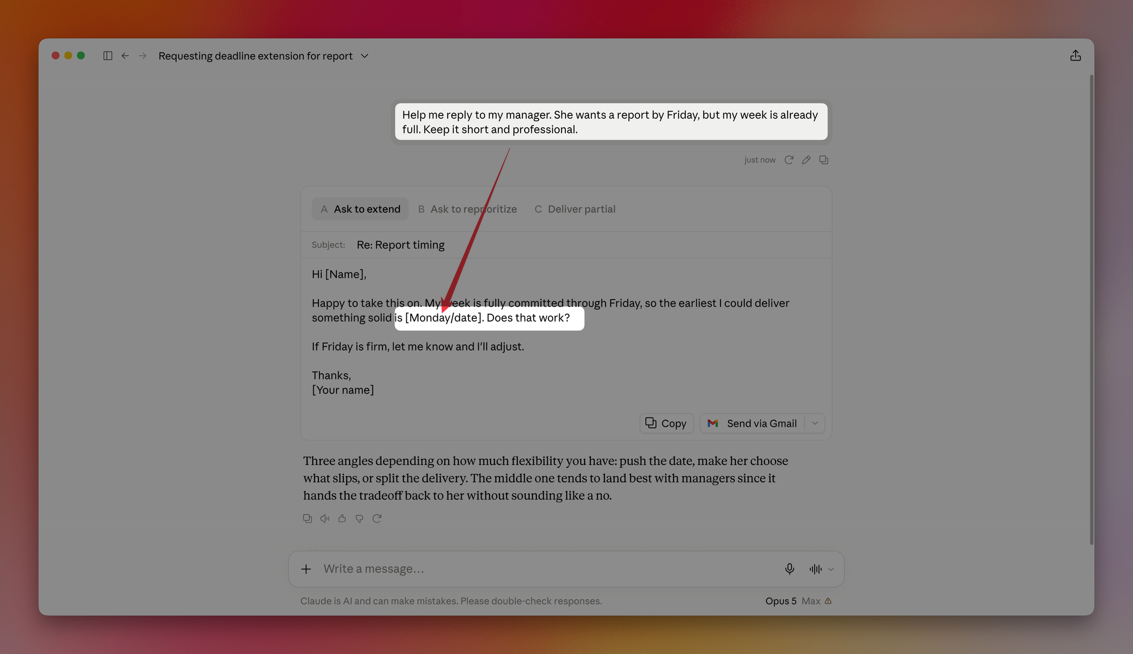1133x654 pixels.
Task: Send the draft via Gmail
Action: click(x=752, y=423)
